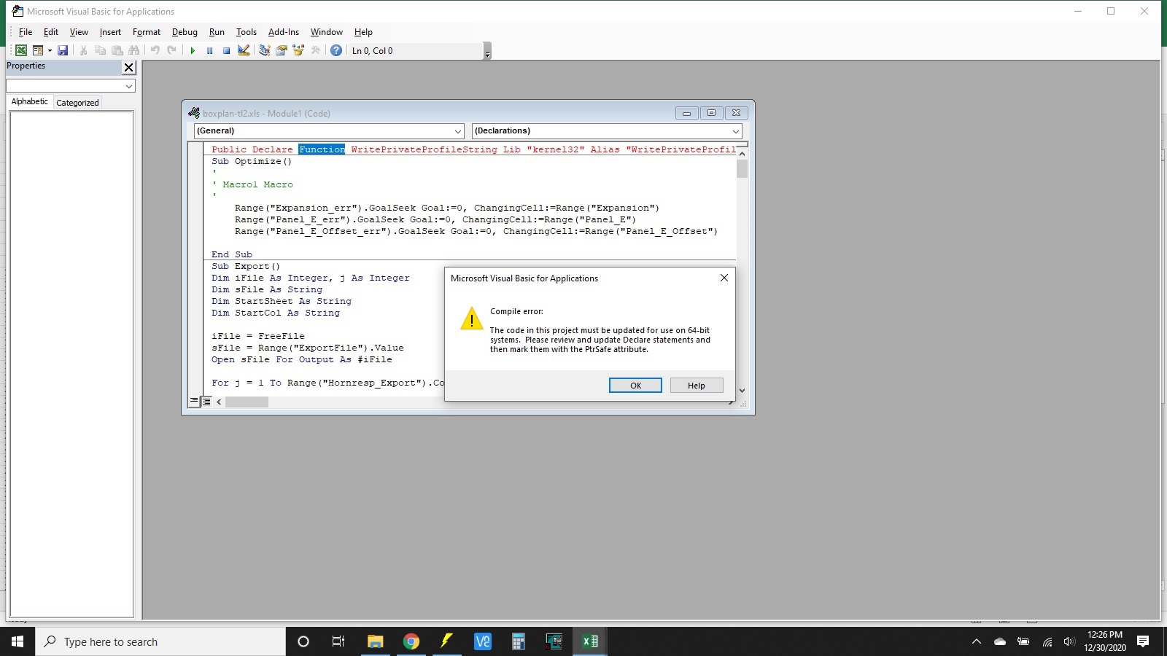1167x656 pixels.
Task: Open the Properties Window icon
Action: pos(281,50)
